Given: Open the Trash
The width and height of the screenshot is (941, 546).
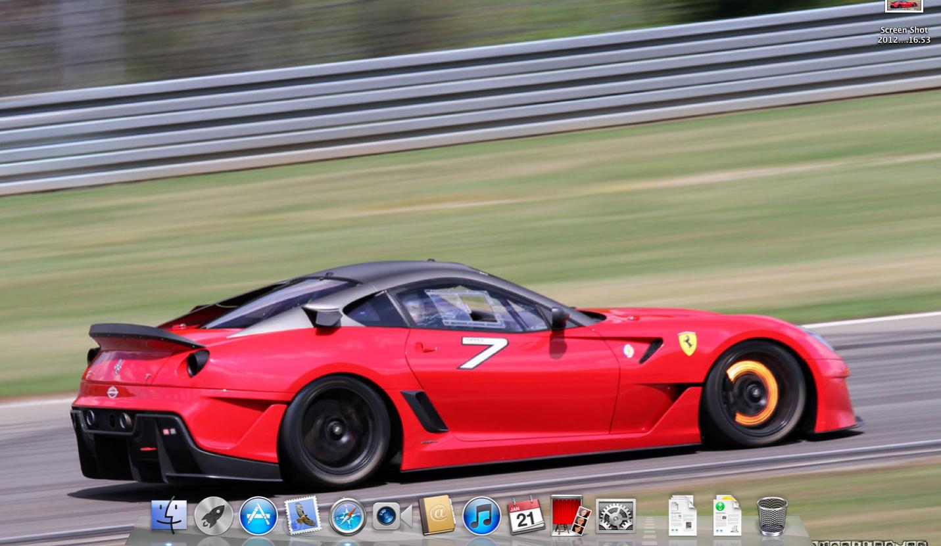Looking at the screenshot, I should point(772,516).
